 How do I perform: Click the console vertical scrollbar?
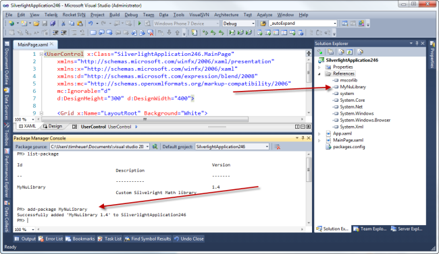[x=309, y=169]
